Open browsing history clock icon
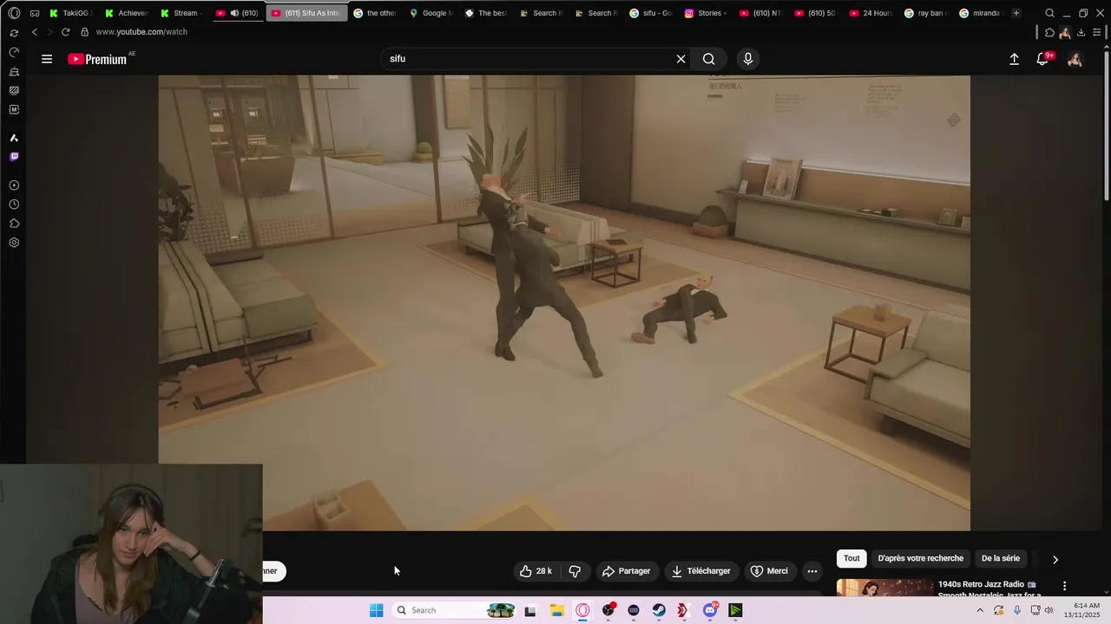 [14, 205]
